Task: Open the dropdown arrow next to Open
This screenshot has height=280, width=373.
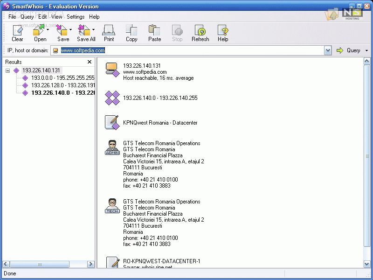Action: tap(48, 30)
